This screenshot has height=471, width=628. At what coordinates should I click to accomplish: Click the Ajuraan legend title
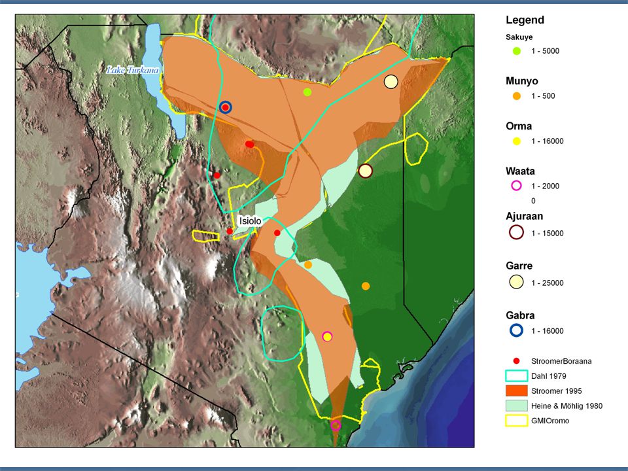point(524,217)
